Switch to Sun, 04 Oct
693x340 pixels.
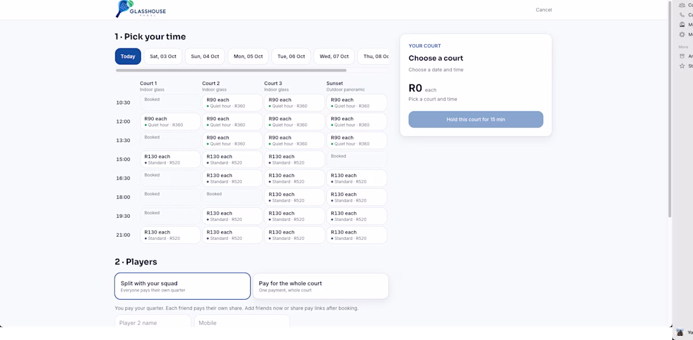pos(205,57)
